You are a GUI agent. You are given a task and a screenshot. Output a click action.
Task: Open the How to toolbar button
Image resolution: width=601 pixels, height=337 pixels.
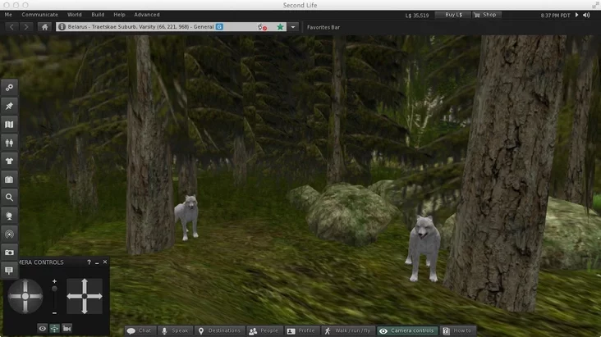[x=457, y=331]
